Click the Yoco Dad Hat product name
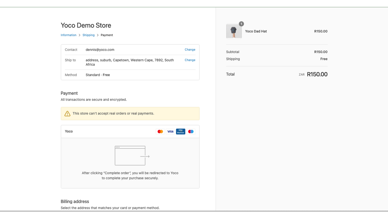388x218 pixels. coord(256,31)
